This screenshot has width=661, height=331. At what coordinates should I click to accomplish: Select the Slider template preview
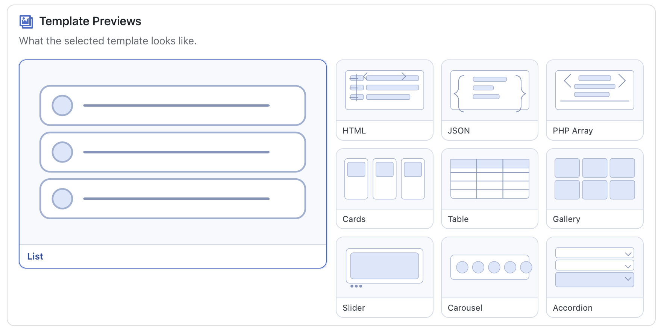384,277
